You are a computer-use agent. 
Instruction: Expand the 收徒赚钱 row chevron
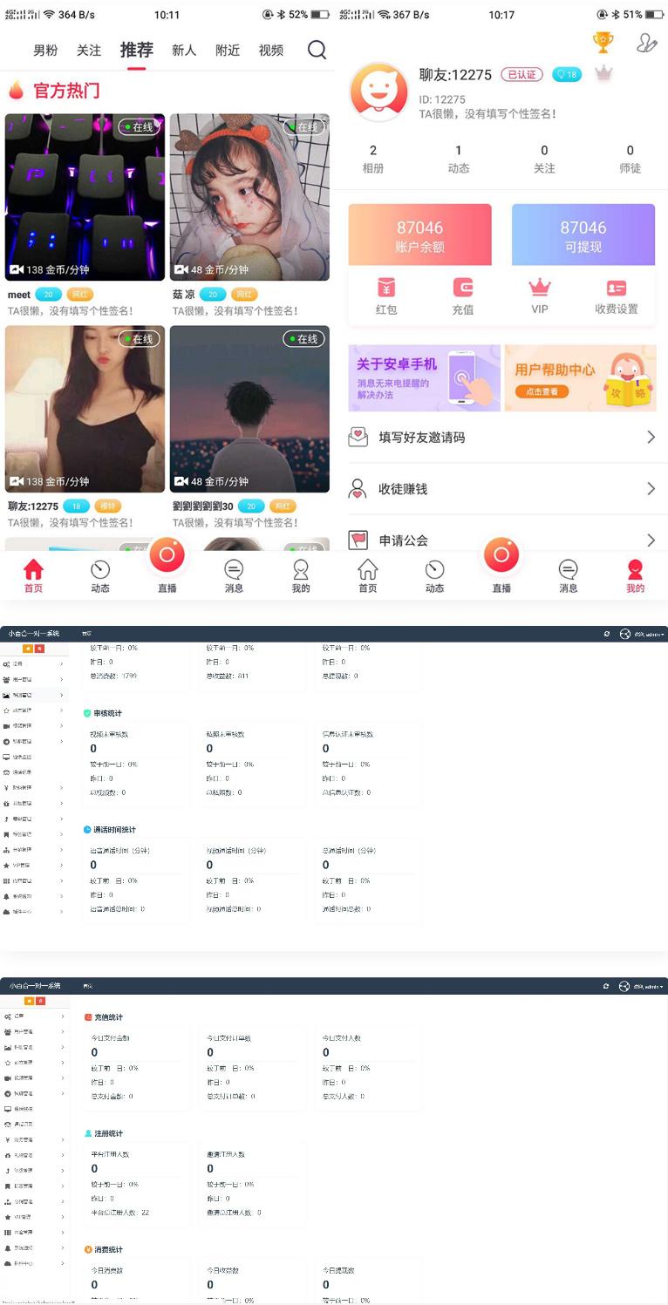[651, 489]
